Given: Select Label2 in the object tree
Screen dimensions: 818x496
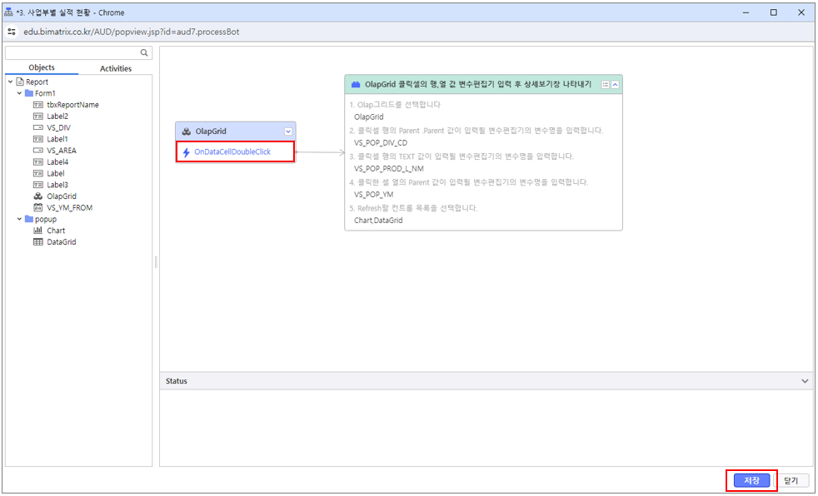Looking at the screenshot, I should (x=57, y=117).
